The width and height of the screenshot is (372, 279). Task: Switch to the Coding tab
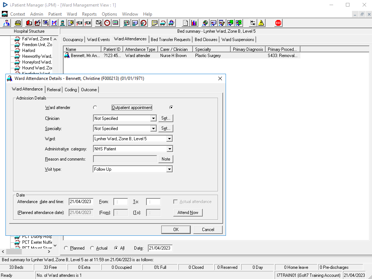[x=71, y=90]
